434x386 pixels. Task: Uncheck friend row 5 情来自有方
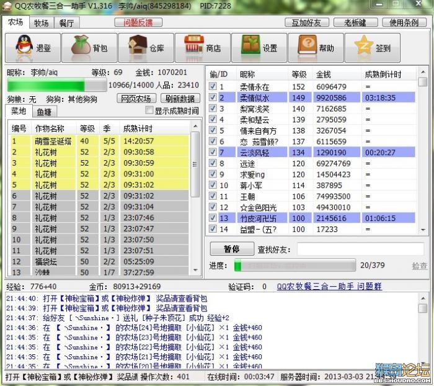pyautogui.click(x=213, y=130)
